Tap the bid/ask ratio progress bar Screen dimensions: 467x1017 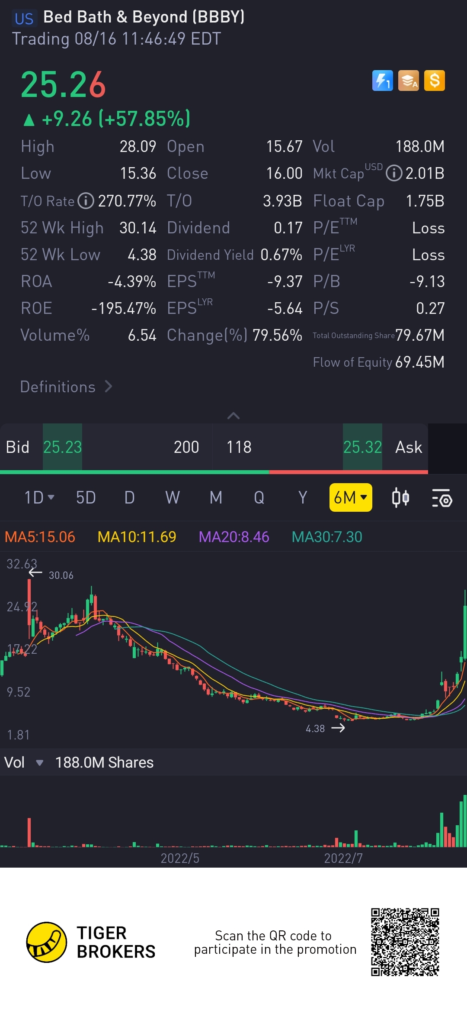(x=214, y=472)
